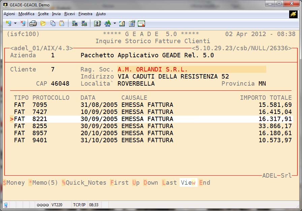
Task: Click the paste clipboard icon
Action: (62, 23)
